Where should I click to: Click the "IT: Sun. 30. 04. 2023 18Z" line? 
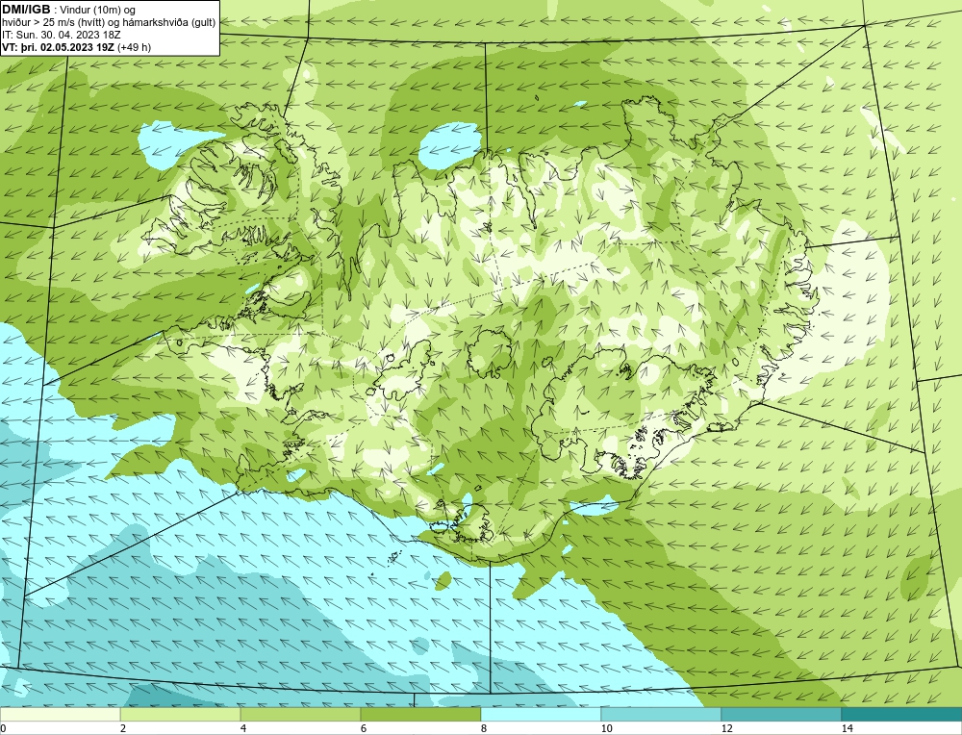(x=61, y=35)
